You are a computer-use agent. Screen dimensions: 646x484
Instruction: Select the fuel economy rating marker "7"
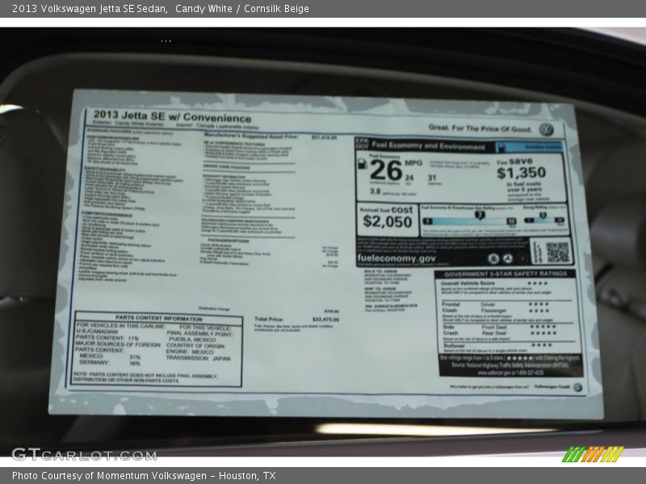click(x=480, y=215)
